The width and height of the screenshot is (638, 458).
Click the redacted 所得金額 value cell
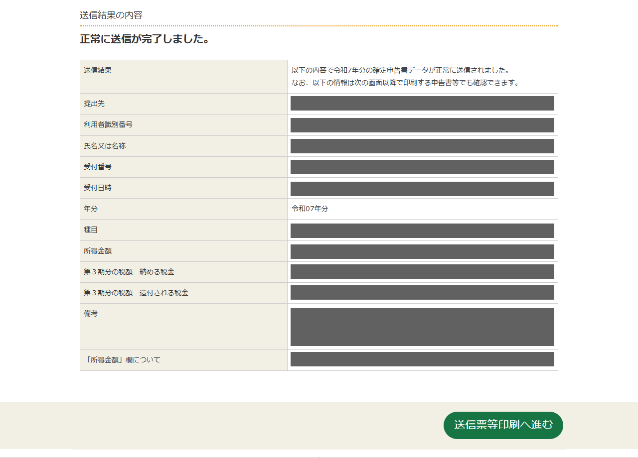[x=422, y=251]
